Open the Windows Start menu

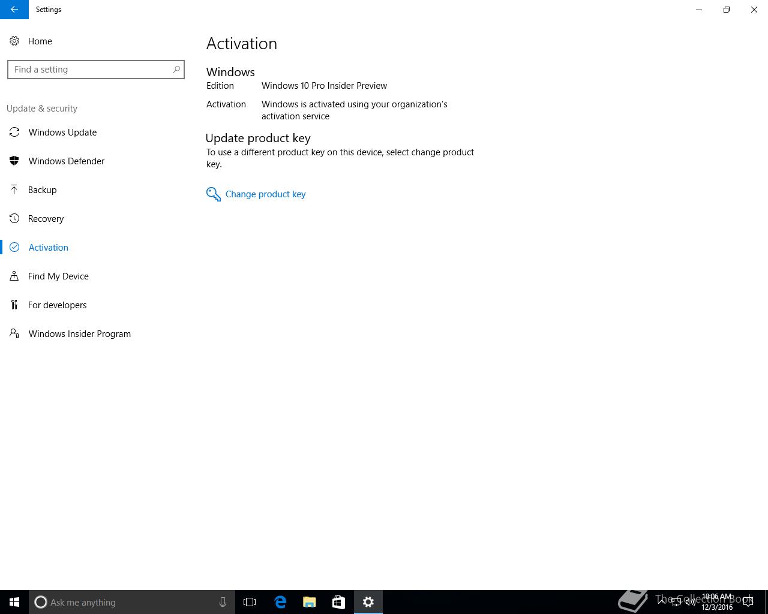point(14,602)
